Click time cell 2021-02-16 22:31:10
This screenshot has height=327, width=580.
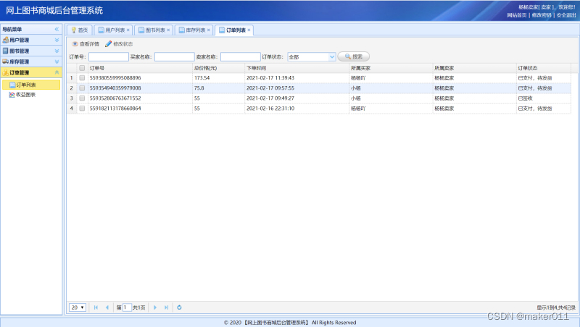tap(297, 109)
